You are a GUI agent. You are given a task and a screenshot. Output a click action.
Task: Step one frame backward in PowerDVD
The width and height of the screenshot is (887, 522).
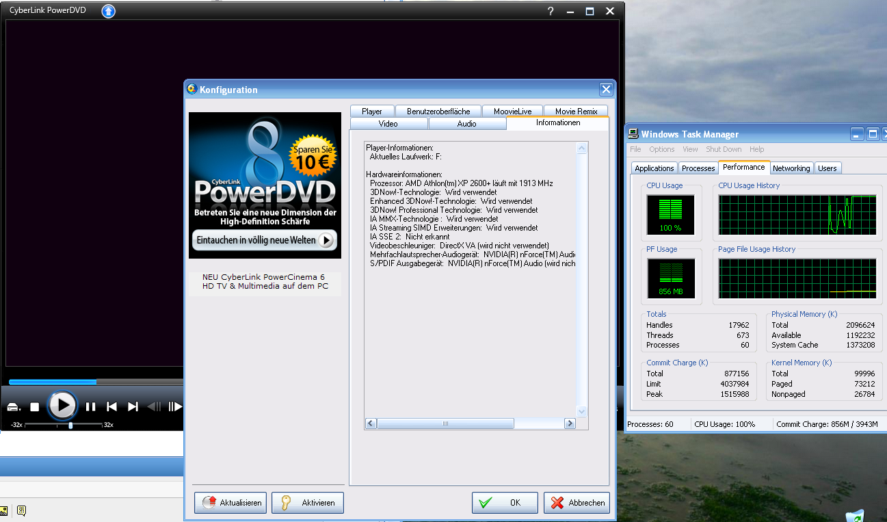click(155, 407)
